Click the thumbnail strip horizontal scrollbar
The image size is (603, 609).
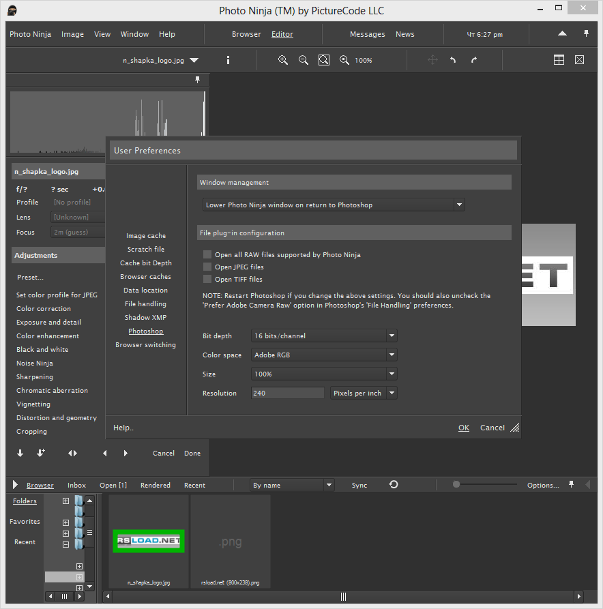(343, 597)
